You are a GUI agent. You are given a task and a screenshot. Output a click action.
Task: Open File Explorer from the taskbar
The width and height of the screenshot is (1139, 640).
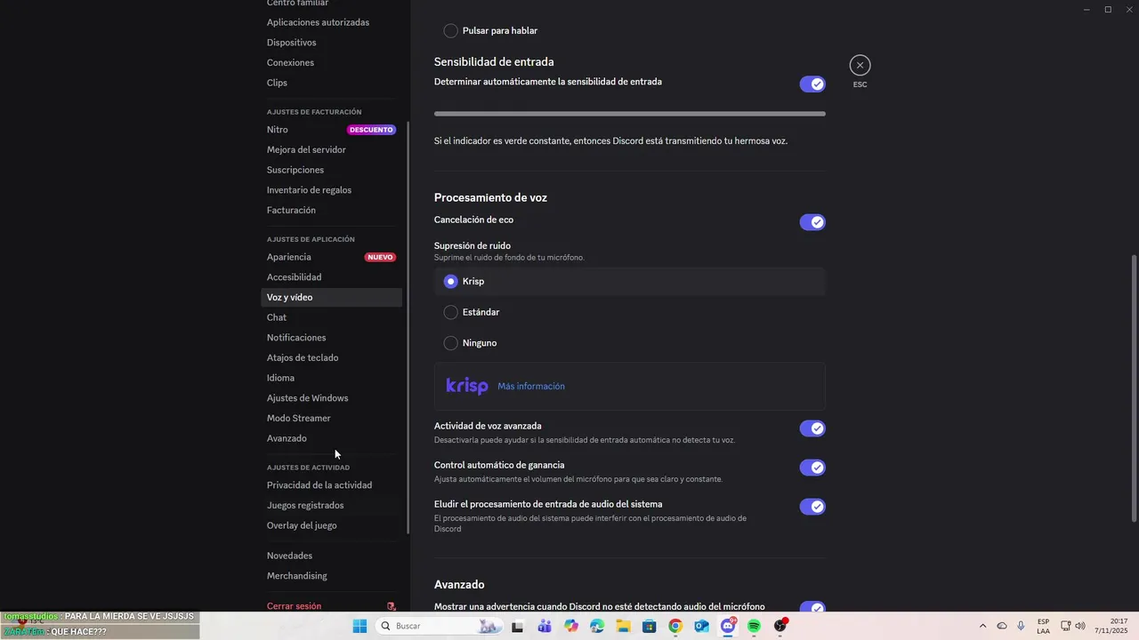point(623,626)
